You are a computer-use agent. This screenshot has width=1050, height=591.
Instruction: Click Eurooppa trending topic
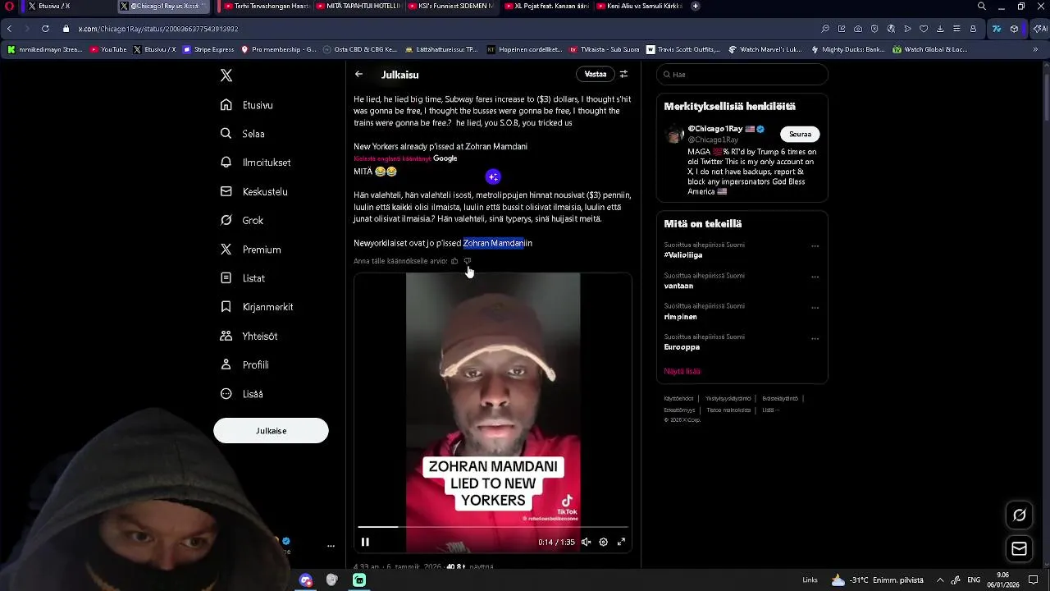[x=682, y=347]
